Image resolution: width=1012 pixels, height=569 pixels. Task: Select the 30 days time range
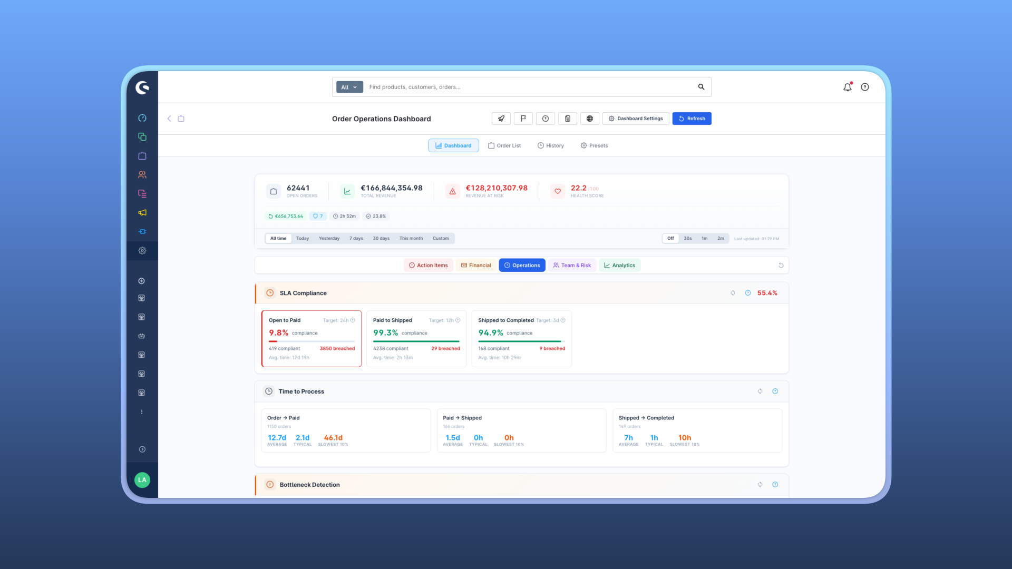(x=381, y=239)
